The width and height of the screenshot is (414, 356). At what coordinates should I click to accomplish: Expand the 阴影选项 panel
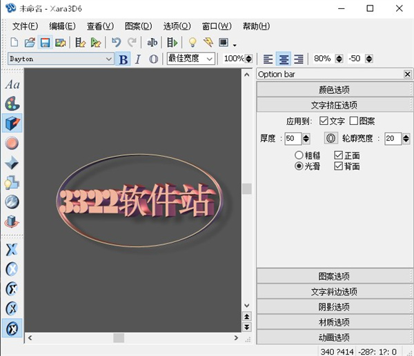click(334, 307)
